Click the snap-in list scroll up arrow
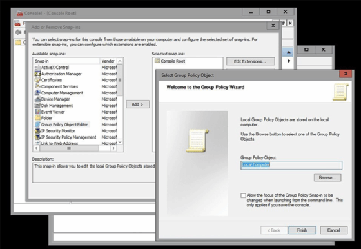Viewport: 361px width, 249px height. [x=120, y=61]
